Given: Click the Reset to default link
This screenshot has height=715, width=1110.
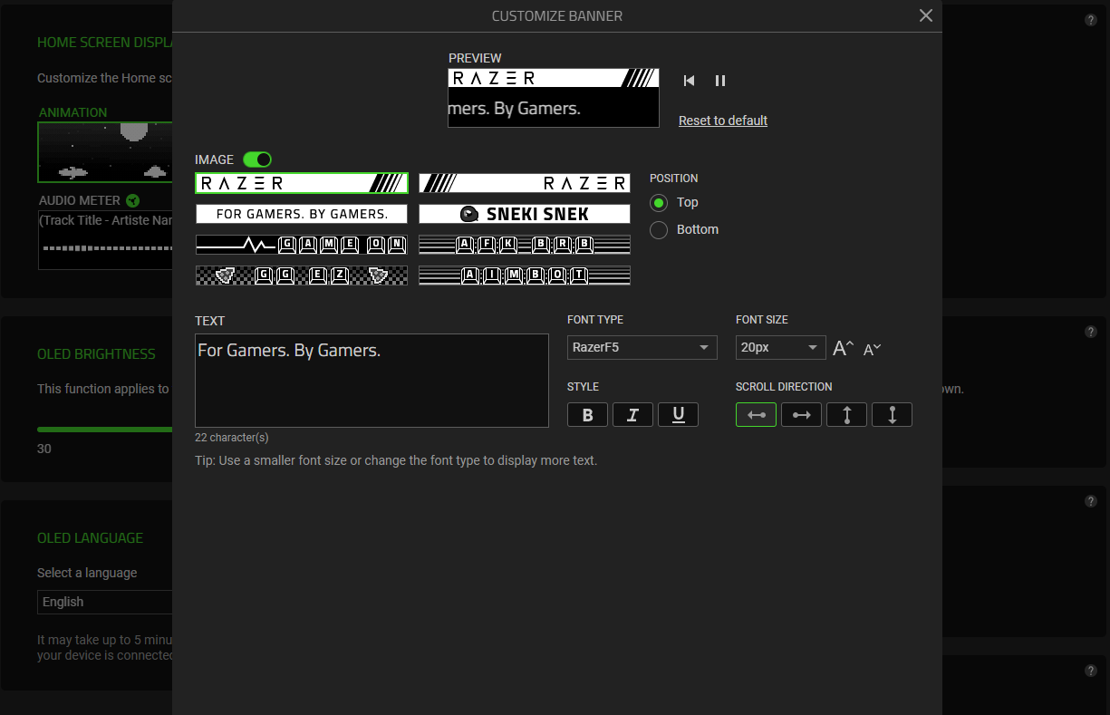Looking at the screenshot, I should click(723, 121).
